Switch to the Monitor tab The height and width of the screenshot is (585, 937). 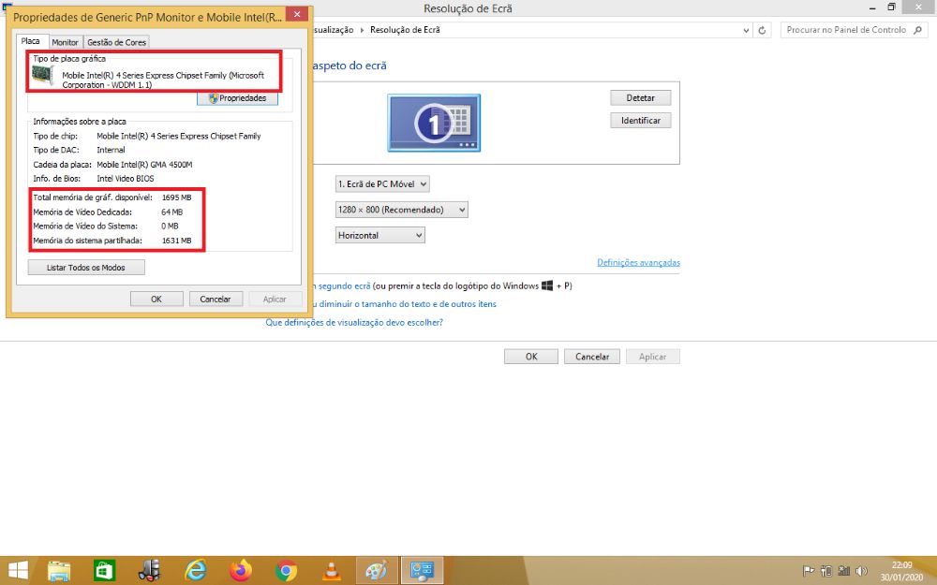point(65,42)
